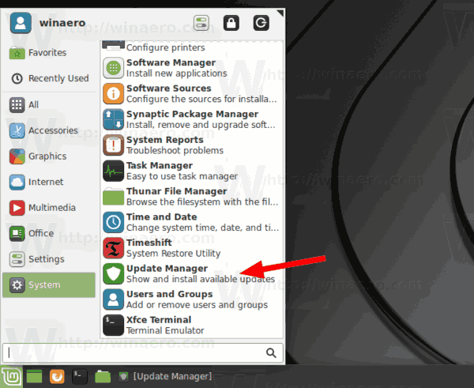Open Users and Groups icon
The height and width of the screenshot is (388, 474).
113,299
